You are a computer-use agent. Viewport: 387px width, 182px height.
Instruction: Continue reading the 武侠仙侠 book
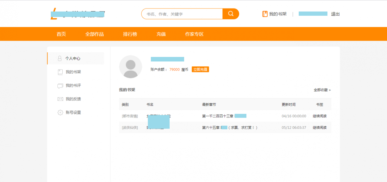tap(320, 127)
